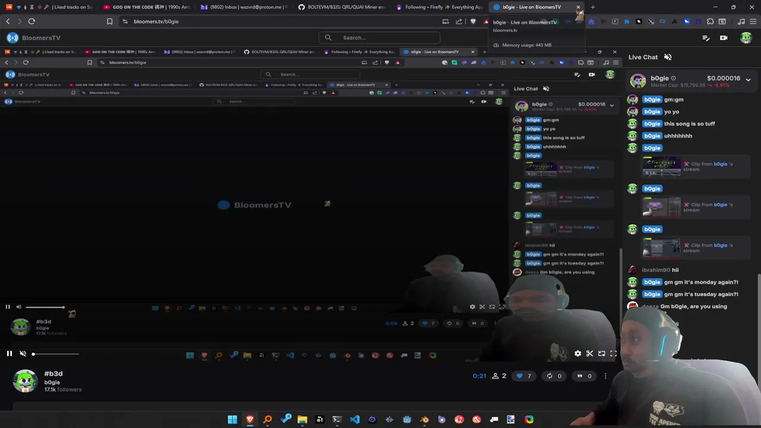Screen dimensions: 761x428
Task: Switch to the (9802) Inbox tab
Action: click(244, 7)
